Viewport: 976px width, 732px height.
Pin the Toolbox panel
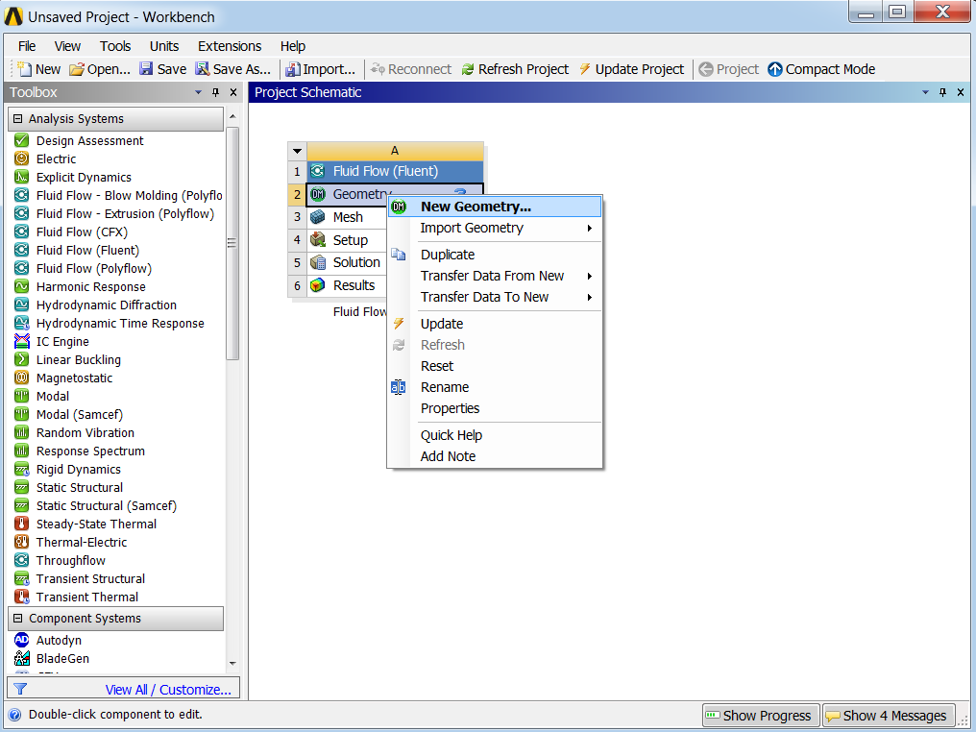coord(215,92)
